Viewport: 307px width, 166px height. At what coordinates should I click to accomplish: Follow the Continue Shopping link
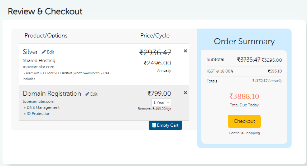point(244,133)
